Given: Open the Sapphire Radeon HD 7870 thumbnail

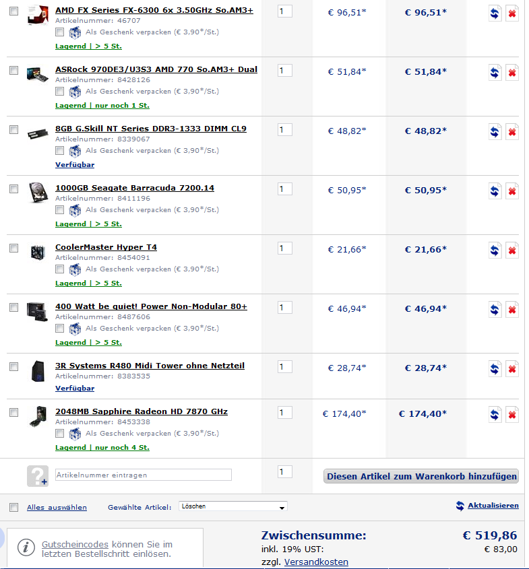Looking at the screenshot, I should 38,417.
